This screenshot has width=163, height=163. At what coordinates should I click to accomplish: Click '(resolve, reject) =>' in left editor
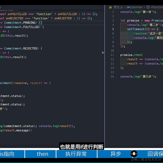[x=30, y=83]
